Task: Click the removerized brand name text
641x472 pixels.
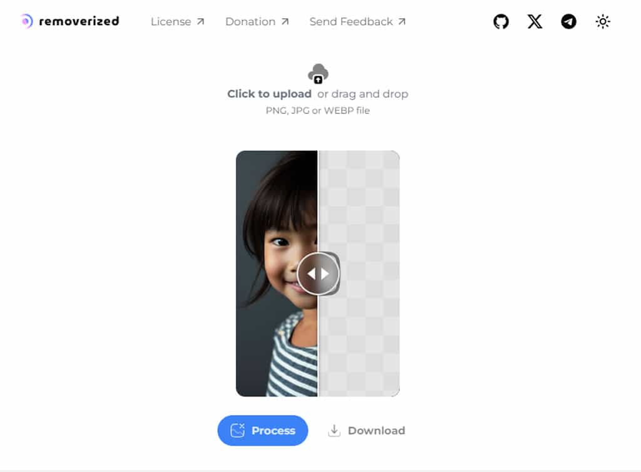Action: point(79,21)
